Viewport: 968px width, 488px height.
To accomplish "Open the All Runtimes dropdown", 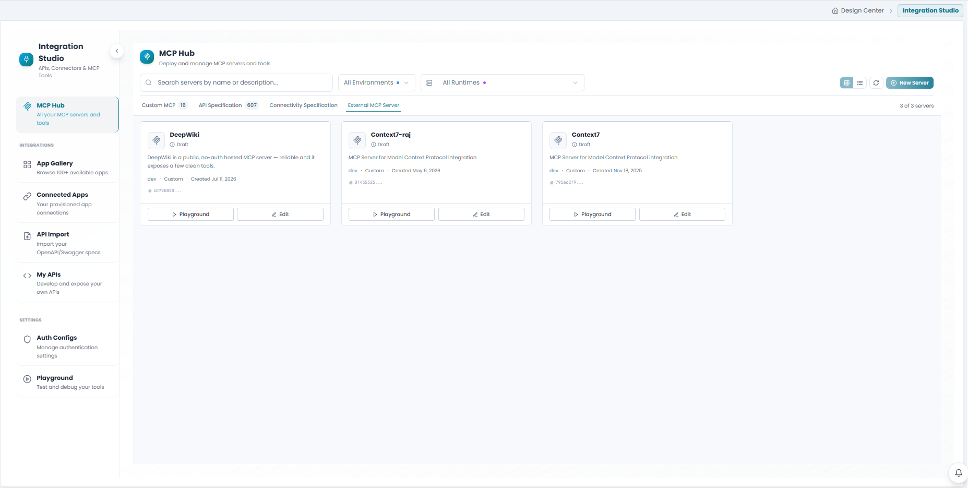I will (503, 82).
